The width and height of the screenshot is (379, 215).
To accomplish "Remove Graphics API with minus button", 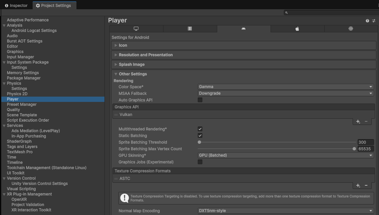I will click(366, 121).
